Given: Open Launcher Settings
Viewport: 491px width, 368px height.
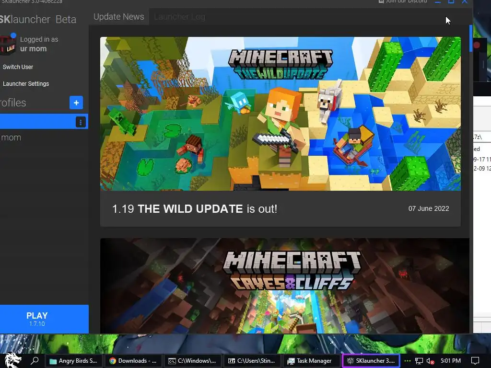Looking at the screenshot, I should coord(26,84).
